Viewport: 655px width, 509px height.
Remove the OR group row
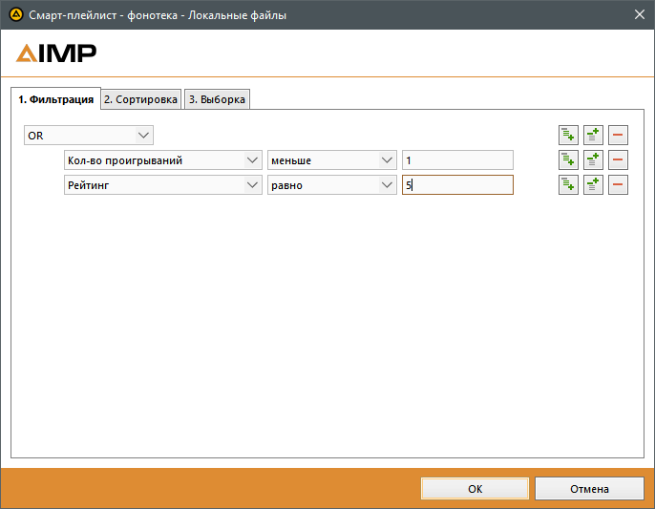tap(618, 135)
